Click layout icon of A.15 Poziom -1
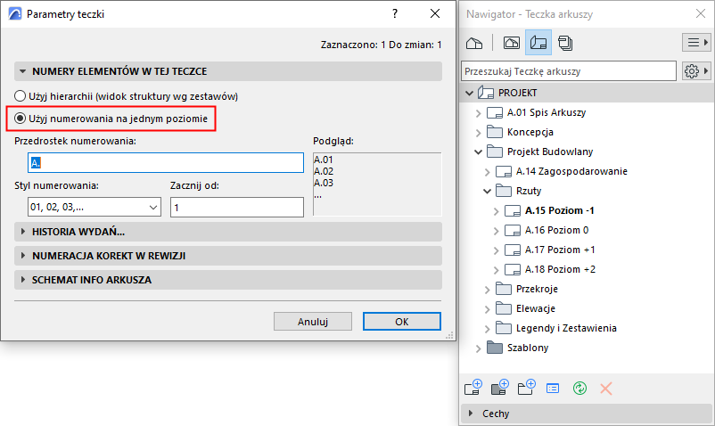This screenshot has width=715, height=426. pos(513,210)
